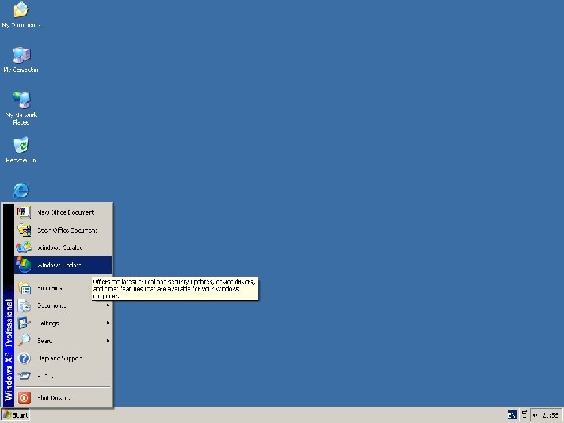Click the Help and Support question icon

click(x=24, y=358)
